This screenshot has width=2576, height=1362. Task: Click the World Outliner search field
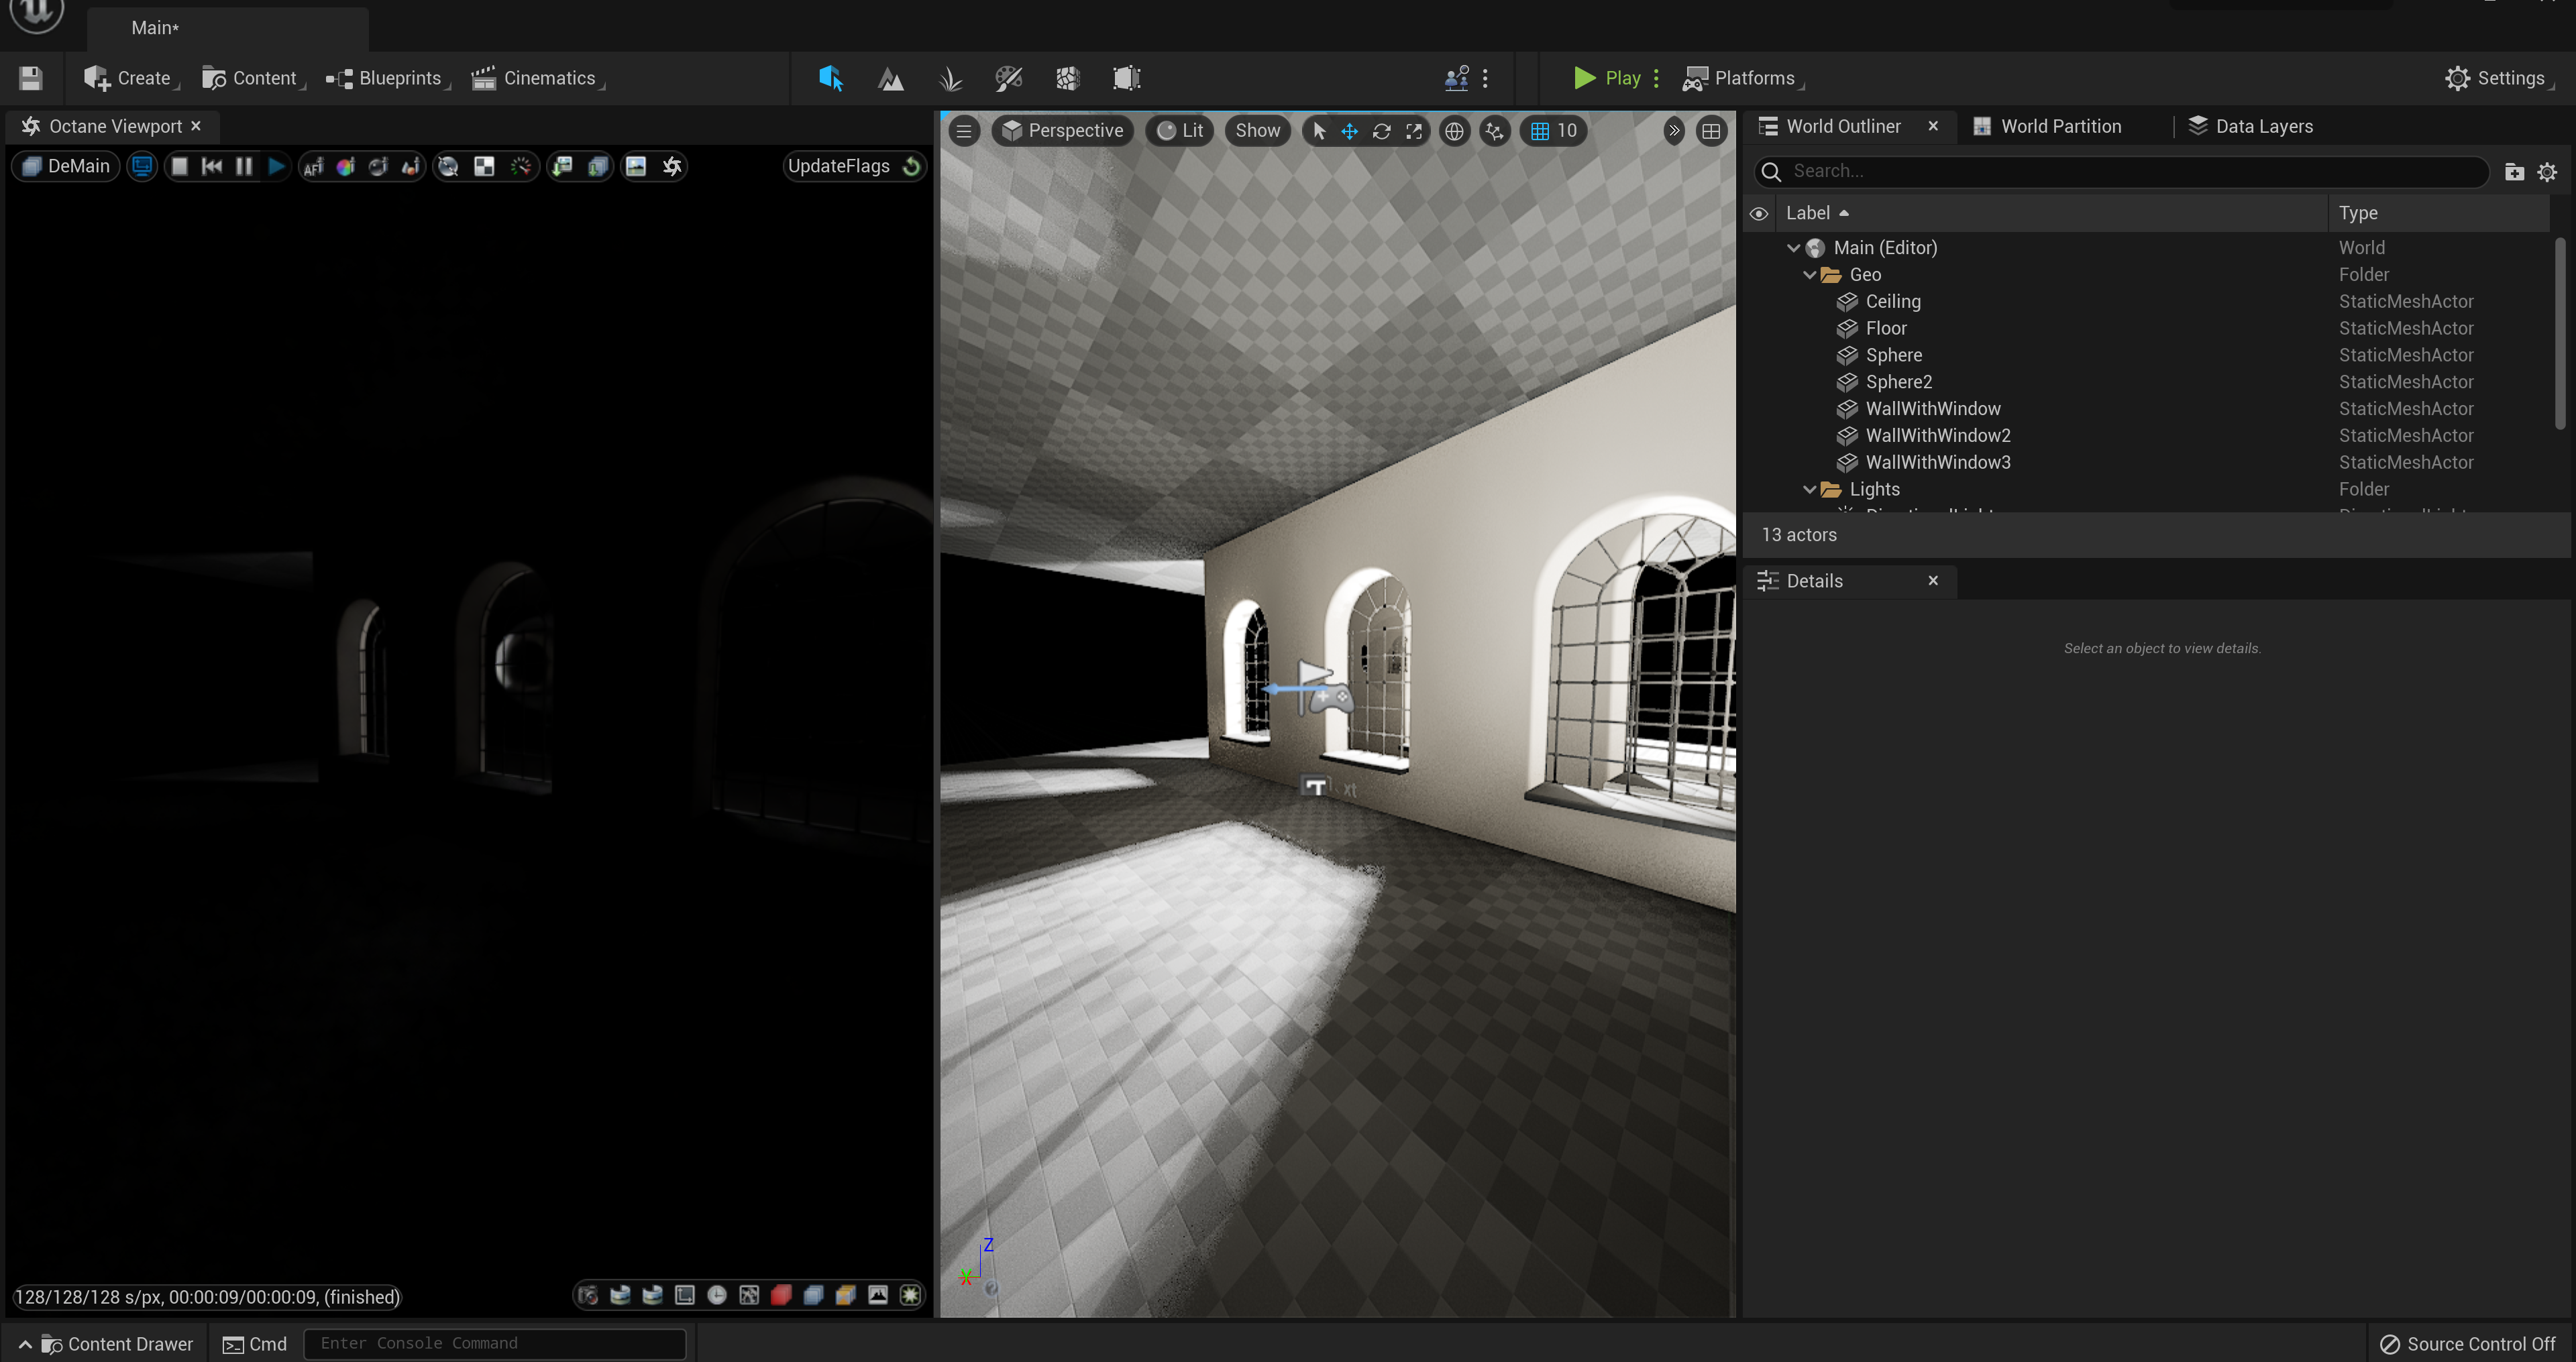[x=2121, y=172]
